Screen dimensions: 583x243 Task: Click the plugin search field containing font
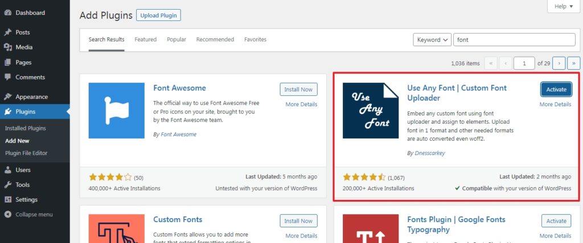point(514,40)
